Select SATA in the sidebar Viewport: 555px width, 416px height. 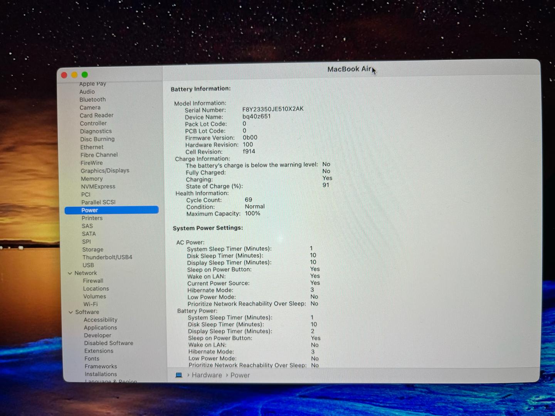89,234
